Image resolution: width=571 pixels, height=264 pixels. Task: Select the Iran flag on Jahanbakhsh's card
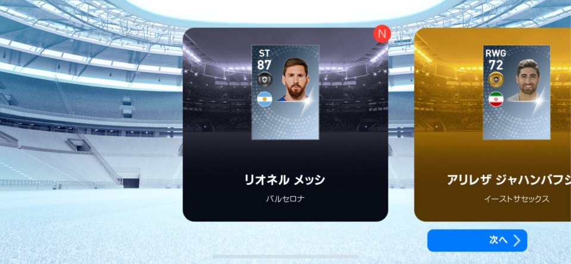pos(496,99)
